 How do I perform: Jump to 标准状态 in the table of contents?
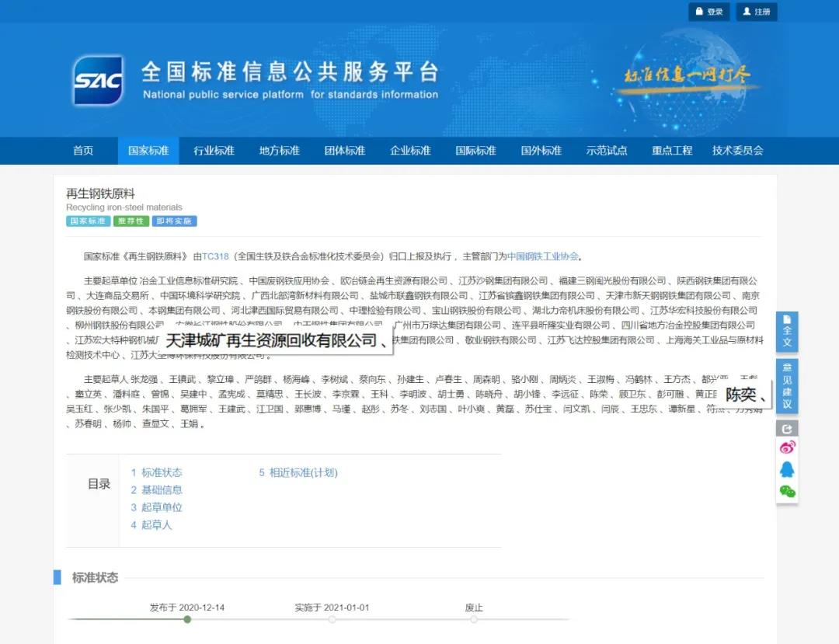pos(162,472)
